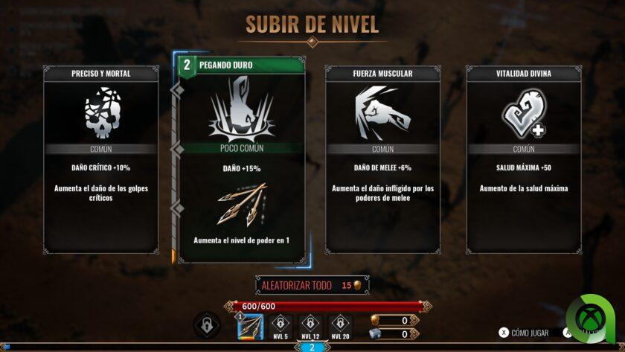Click the Xbox logo badge

[x=592, y=319]
